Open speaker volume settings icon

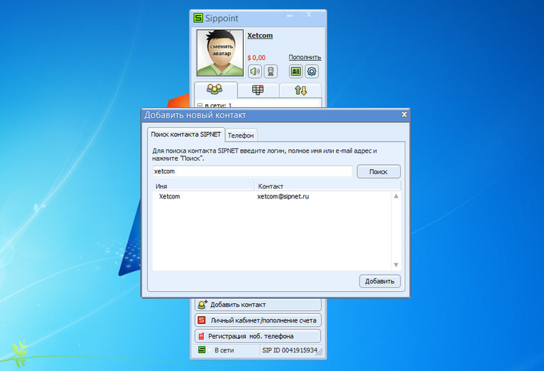(x=255, y=71)
